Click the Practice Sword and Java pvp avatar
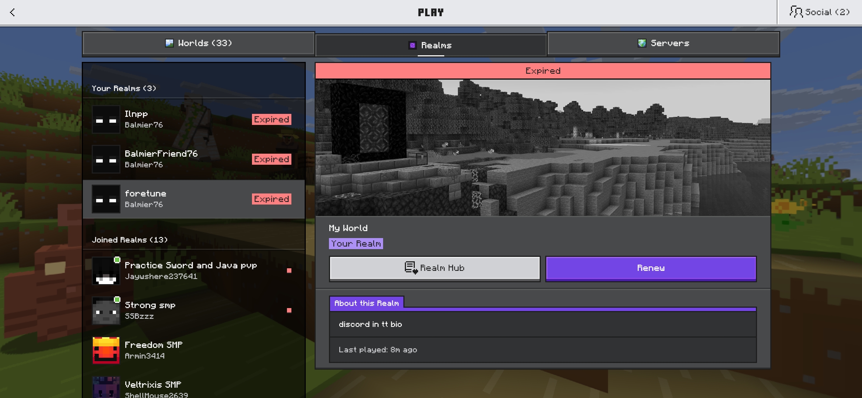Image resolution: width=862 pixels, height=398 pixels. 106,271
